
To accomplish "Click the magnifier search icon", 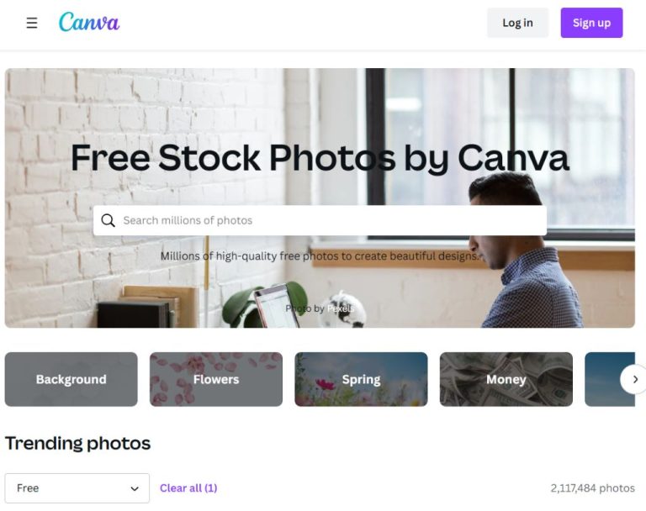I will tap(108, 221).
